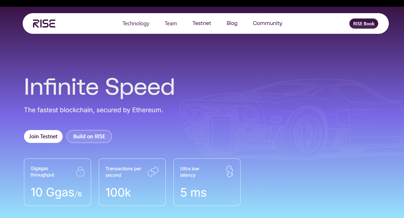Open the Technology menu item
Screen dimensions: 404x218
tap(136, 23)
